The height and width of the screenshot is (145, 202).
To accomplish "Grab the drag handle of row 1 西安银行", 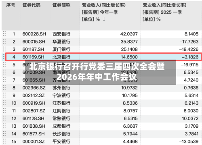I will pyautogui.click(x=4, y=34).
